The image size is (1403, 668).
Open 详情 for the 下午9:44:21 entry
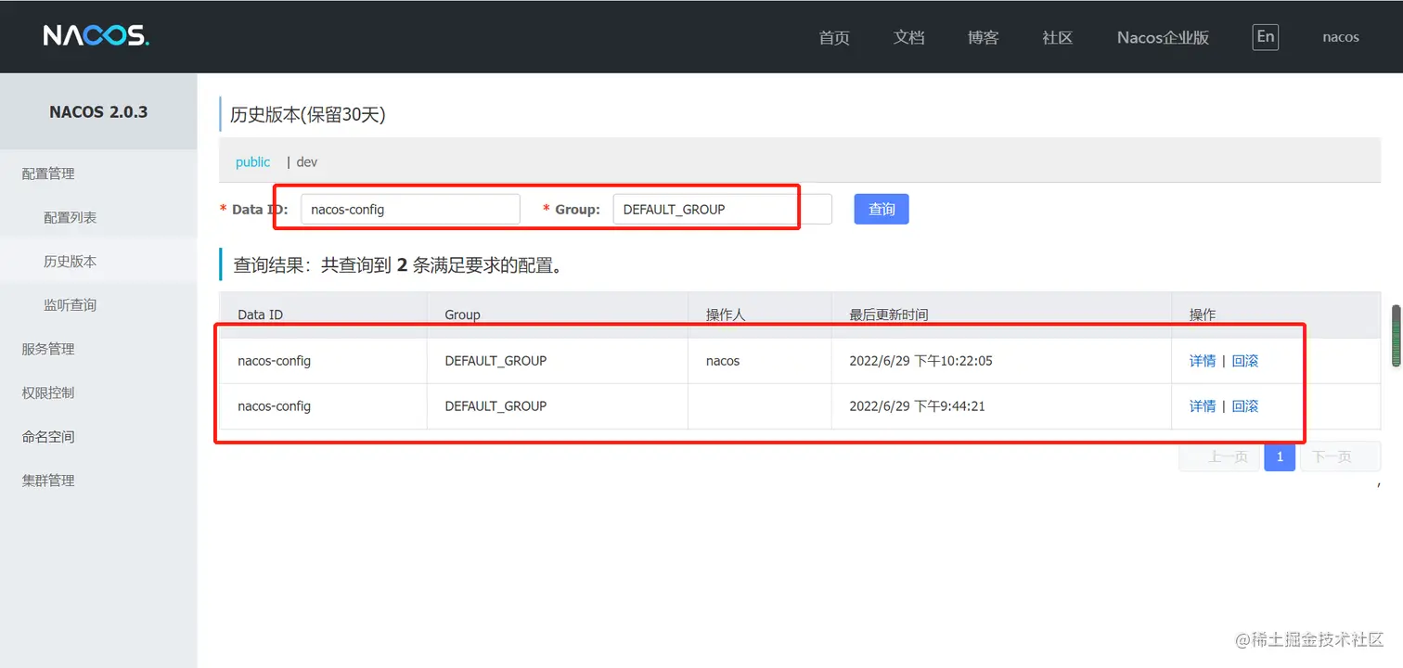[x=1203, y=406]
